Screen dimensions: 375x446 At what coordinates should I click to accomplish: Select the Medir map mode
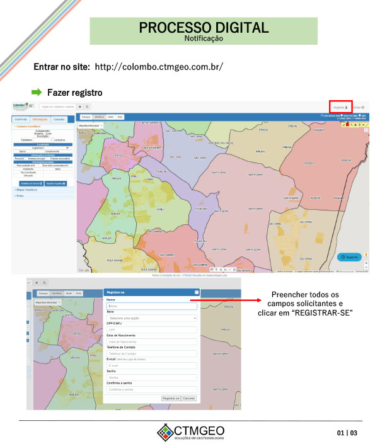click(111, 117)
